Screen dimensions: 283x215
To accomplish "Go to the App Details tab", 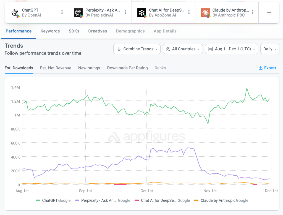I will (x=165, y=31).
